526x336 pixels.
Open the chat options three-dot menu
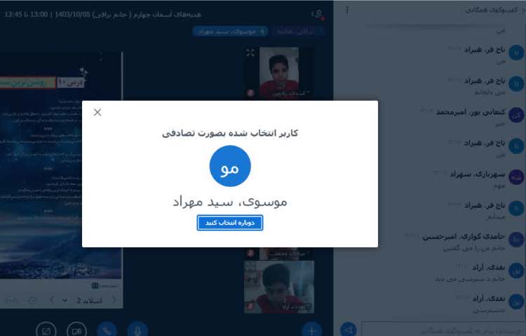(x=347, y=10)
